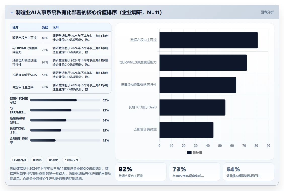
Task: Click the x-axis tick label 50
Action: click(220, 146)
